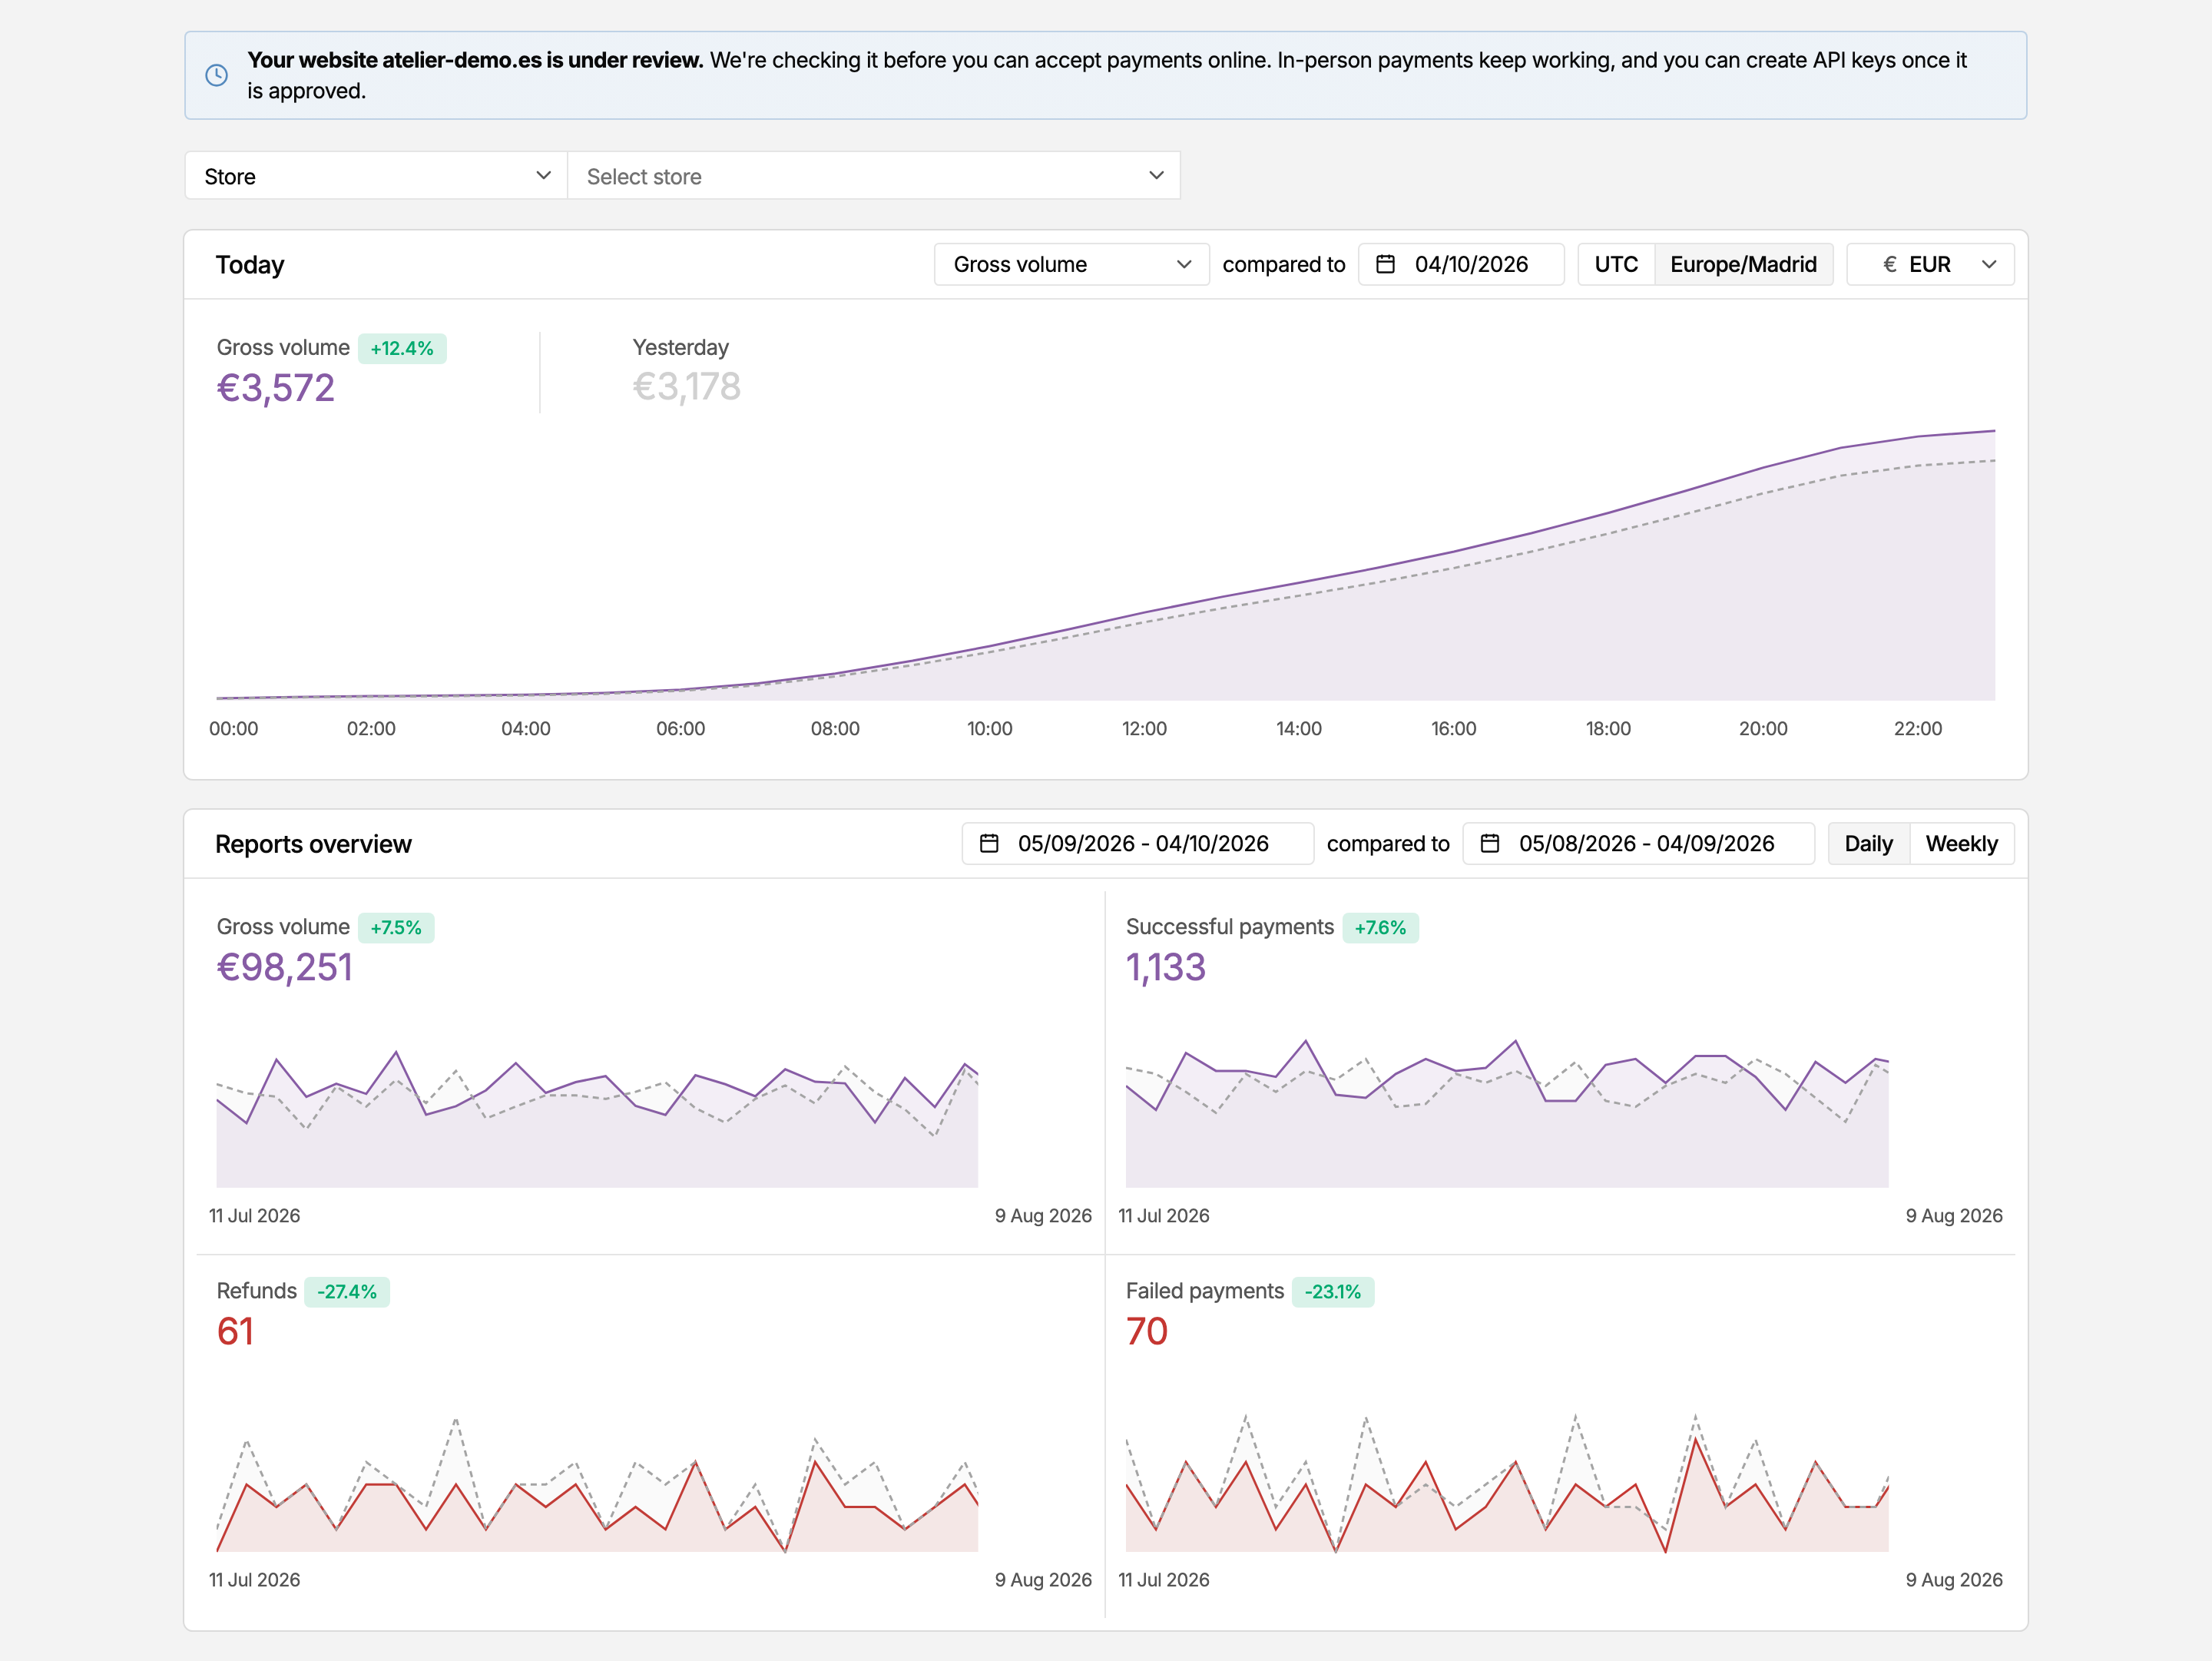Open the Store filter type dropdown

click(376, 176)
